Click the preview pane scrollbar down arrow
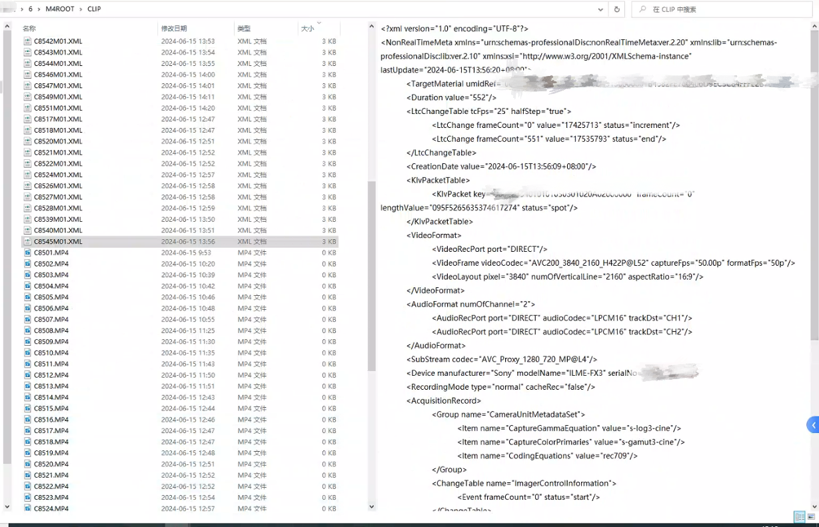The image size is (819, 527). [814, 507]
